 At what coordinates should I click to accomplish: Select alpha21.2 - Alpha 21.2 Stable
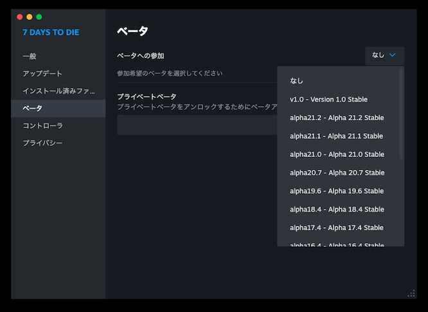336,118
